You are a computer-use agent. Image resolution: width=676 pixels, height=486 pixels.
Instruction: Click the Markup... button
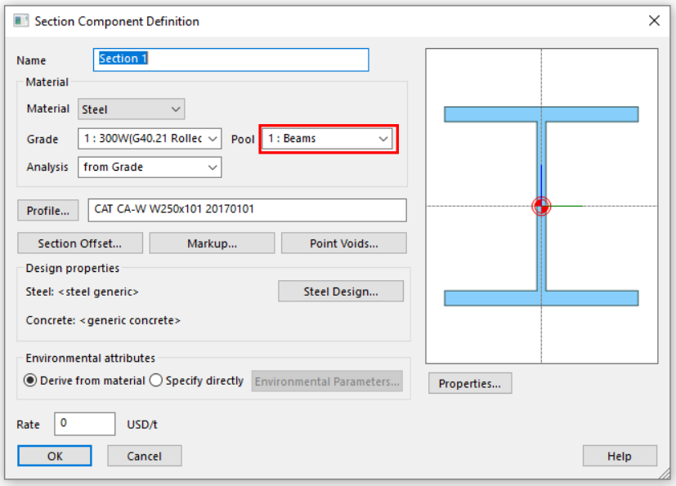[212, 243]
